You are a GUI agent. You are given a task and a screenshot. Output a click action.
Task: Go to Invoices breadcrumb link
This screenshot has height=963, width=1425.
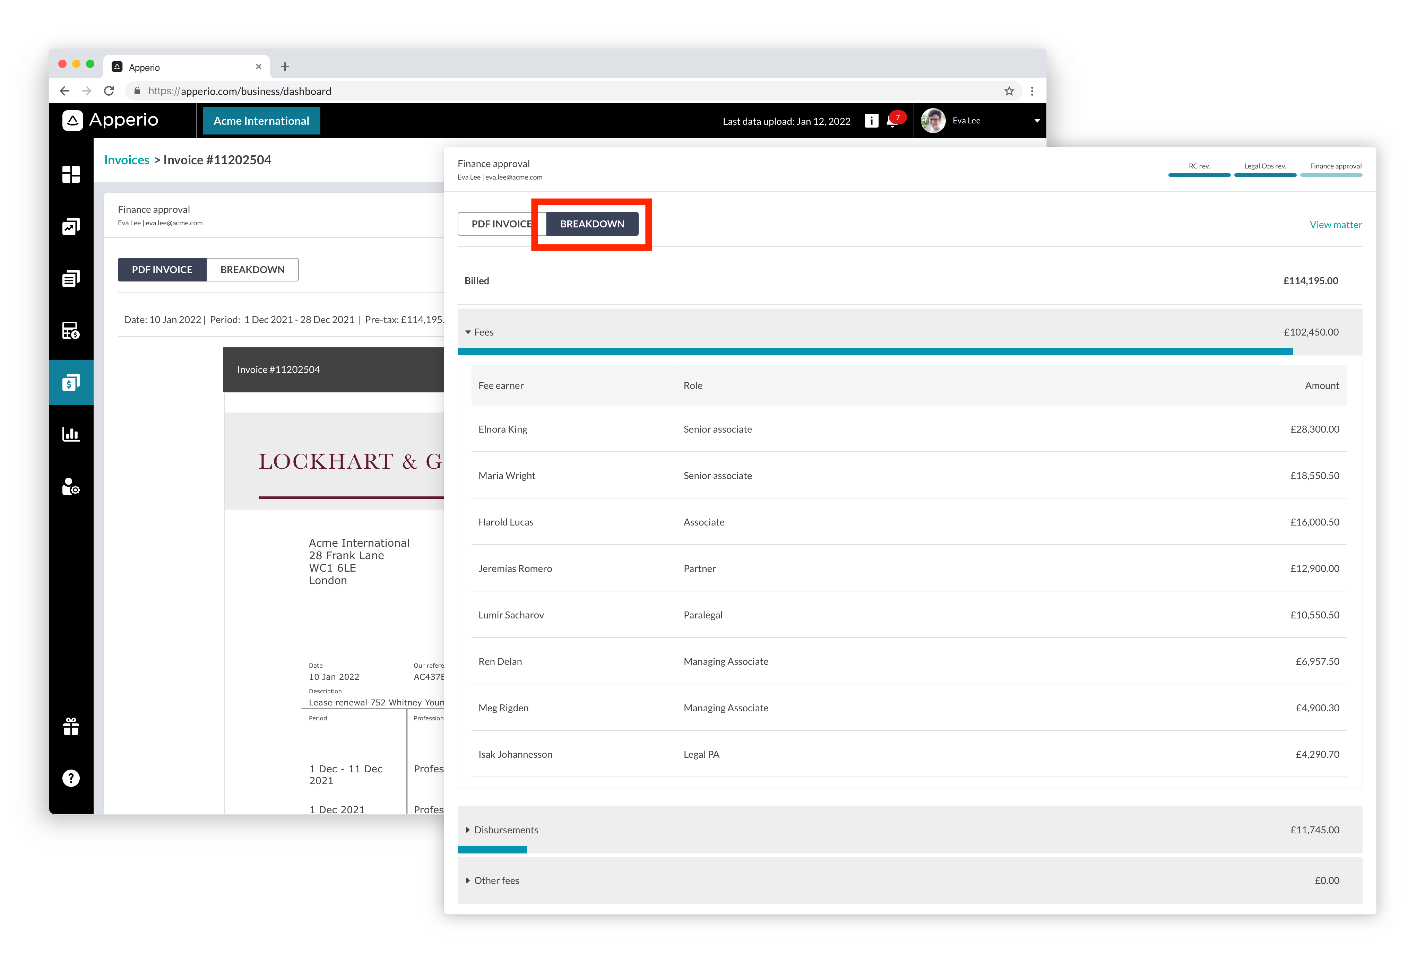[x=126, y=160]
